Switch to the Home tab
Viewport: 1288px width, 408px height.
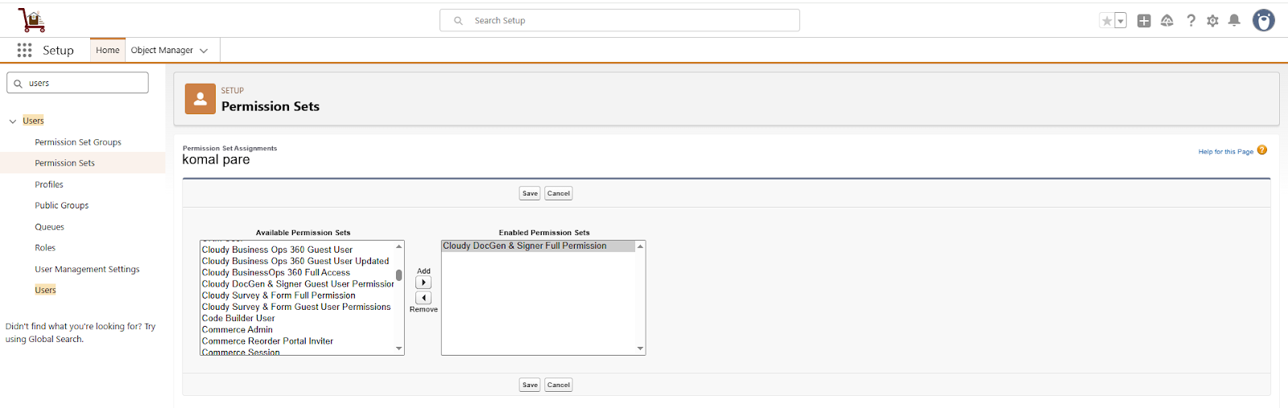click(x=107, y=50)
